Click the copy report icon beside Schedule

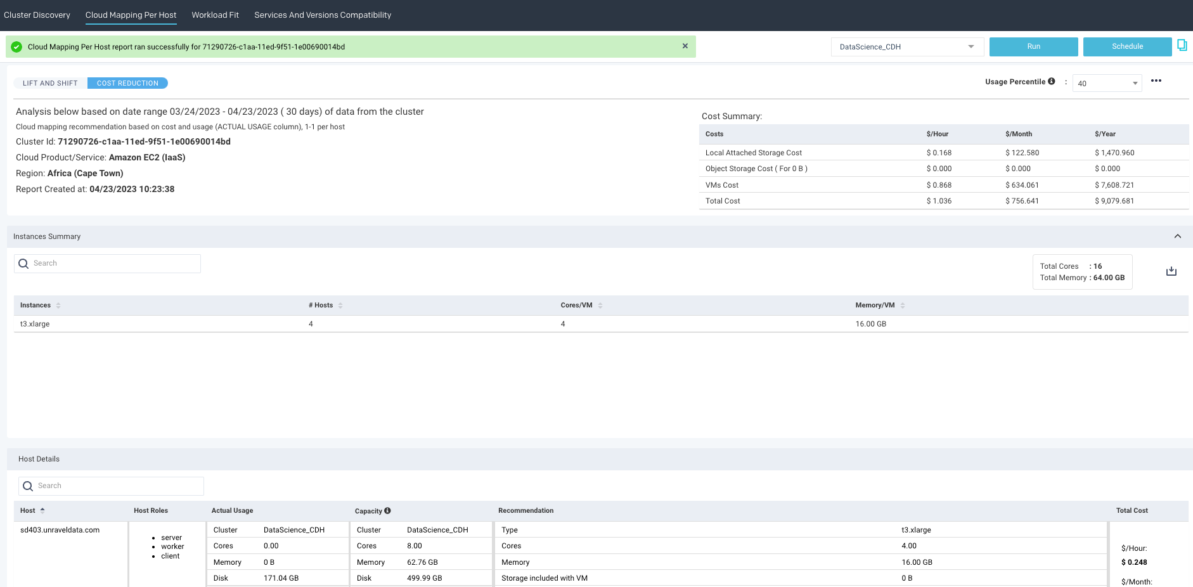click(x=1182, y=45)
